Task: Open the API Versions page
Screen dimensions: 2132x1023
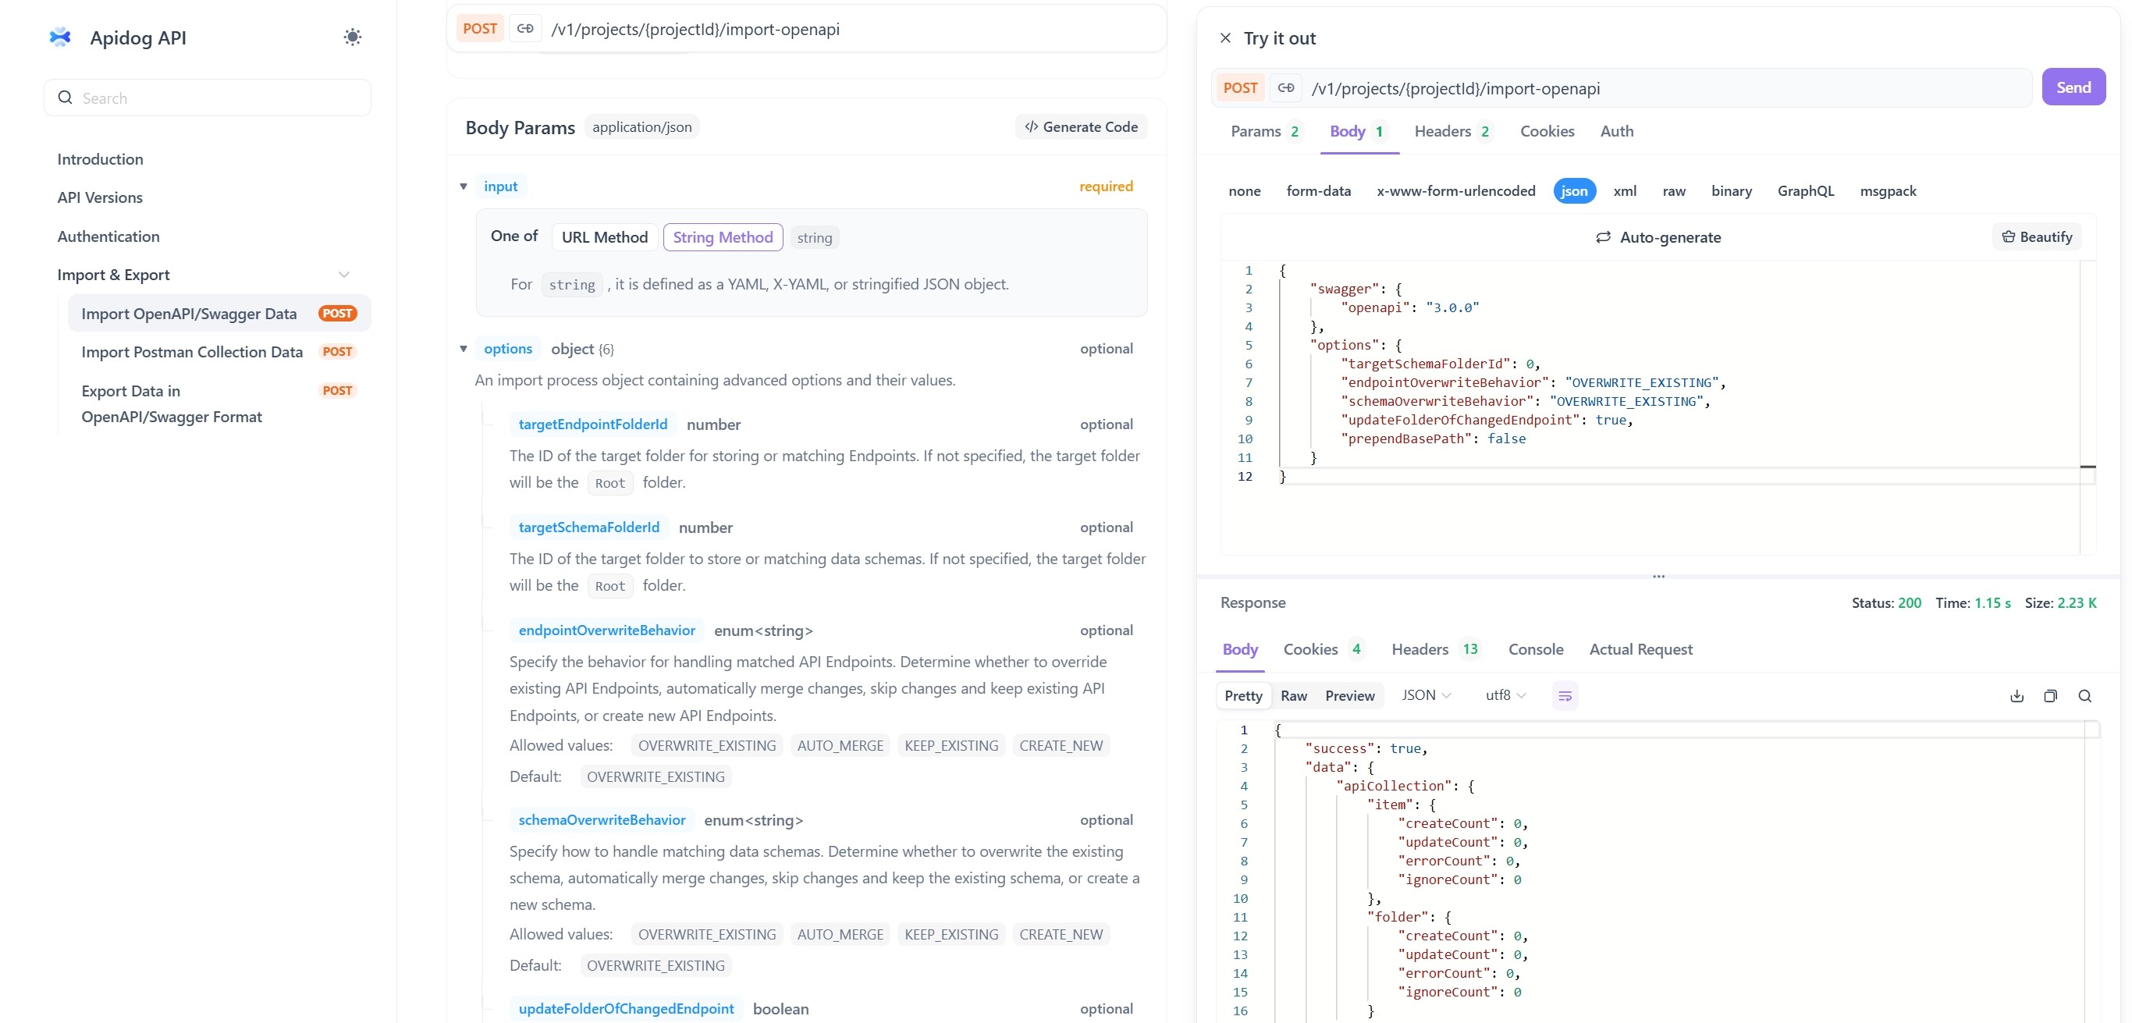Action: (x=100, y=198)
